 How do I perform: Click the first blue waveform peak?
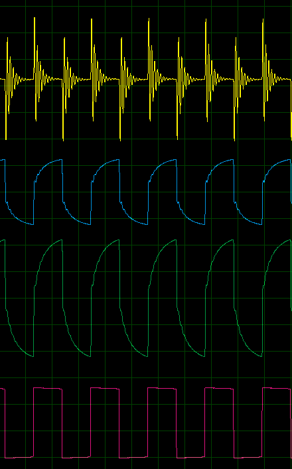pos(60,160)
